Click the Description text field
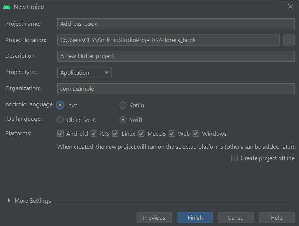The width and height of the screenshot is (299, 226). 176,56
